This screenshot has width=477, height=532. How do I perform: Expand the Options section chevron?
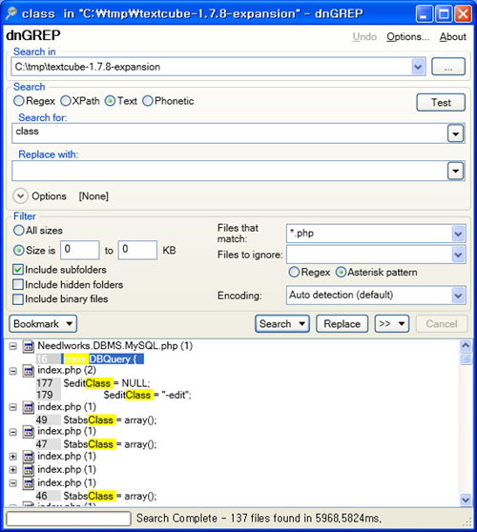[20, 196]
